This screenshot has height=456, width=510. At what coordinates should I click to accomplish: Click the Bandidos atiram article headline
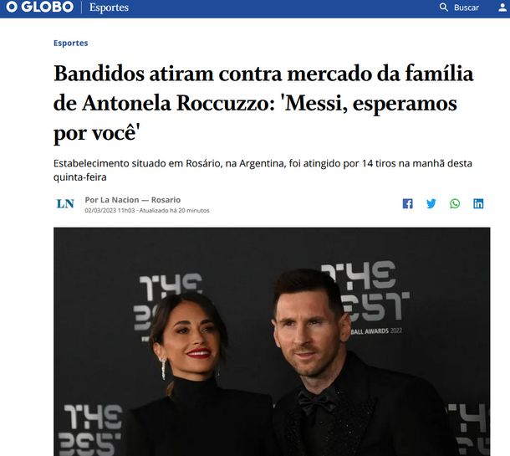(x=263, y=103)
